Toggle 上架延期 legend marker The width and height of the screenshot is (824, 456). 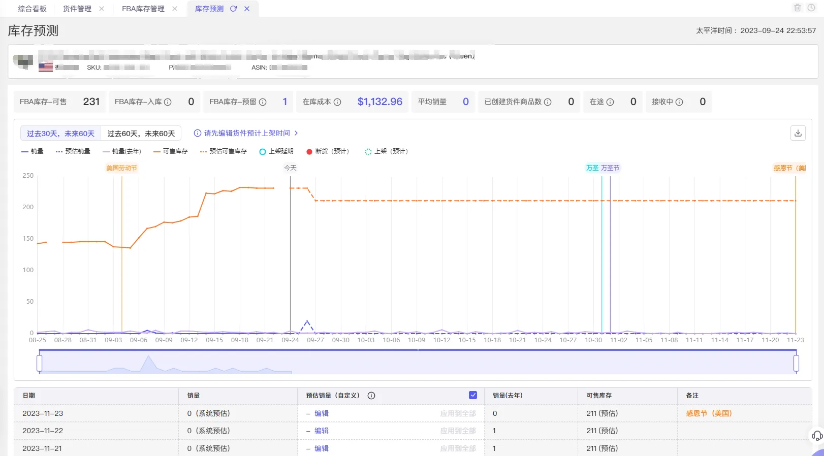(276, 151)
